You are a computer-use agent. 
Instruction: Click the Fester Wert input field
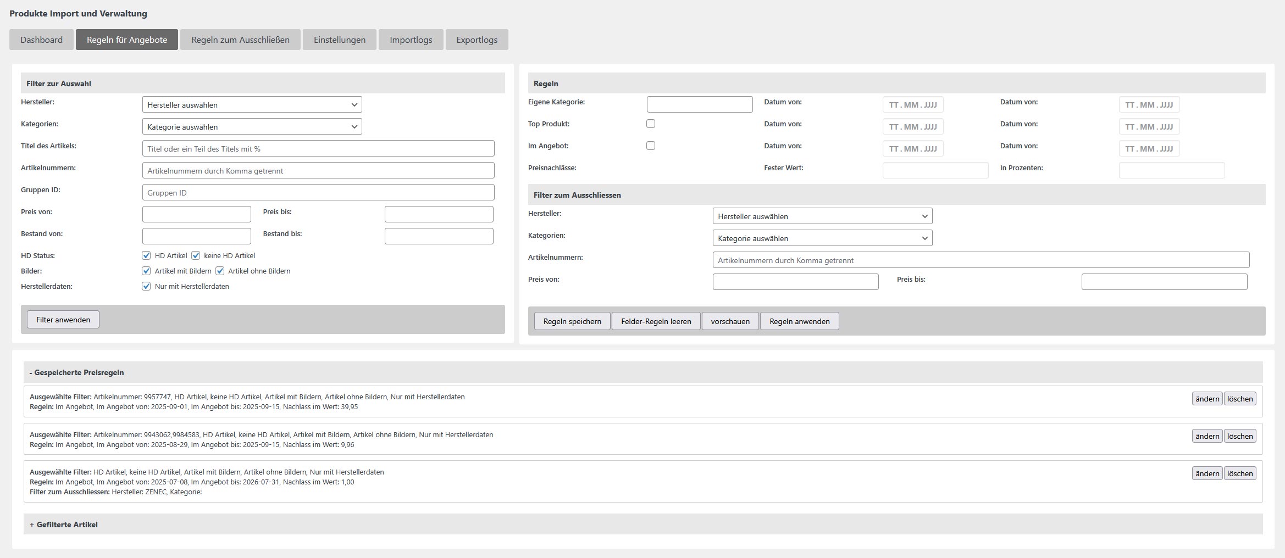point(935,170)
